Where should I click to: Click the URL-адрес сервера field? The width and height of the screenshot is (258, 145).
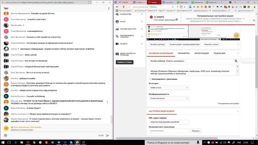(169, 122)
